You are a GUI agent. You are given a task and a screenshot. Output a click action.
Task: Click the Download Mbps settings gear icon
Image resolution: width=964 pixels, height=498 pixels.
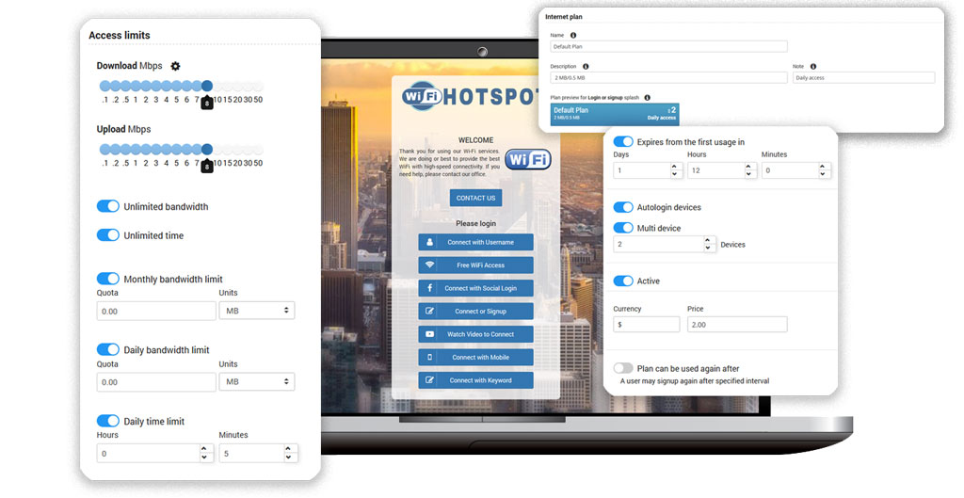pyautogui.click(x=175, y=66)
